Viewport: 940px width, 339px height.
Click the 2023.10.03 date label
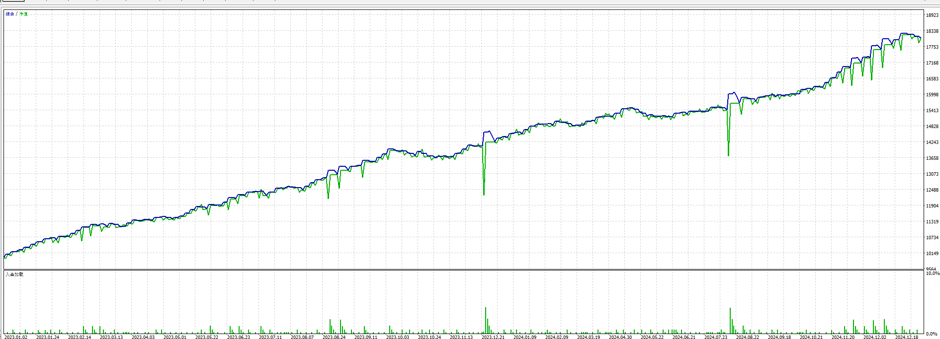click(x=398, y=337)
